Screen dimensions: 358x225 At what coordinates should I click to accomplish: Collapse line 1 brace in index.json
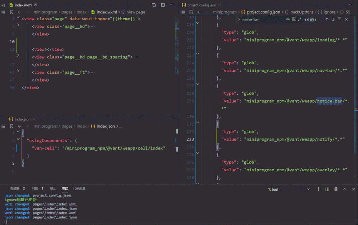pos(18,131)
